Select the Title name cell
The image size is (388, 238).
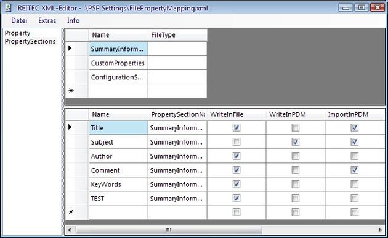pyautogui.click(x=118, y=127)
